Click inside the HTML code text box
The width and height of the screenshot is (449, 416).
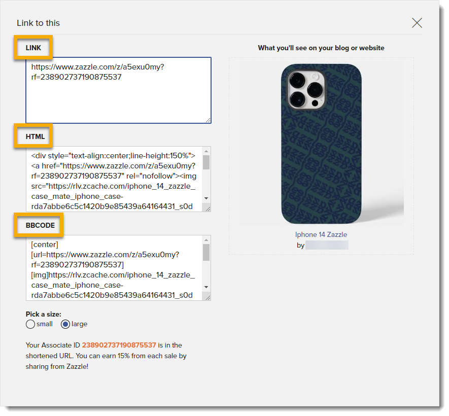(114, 179)
